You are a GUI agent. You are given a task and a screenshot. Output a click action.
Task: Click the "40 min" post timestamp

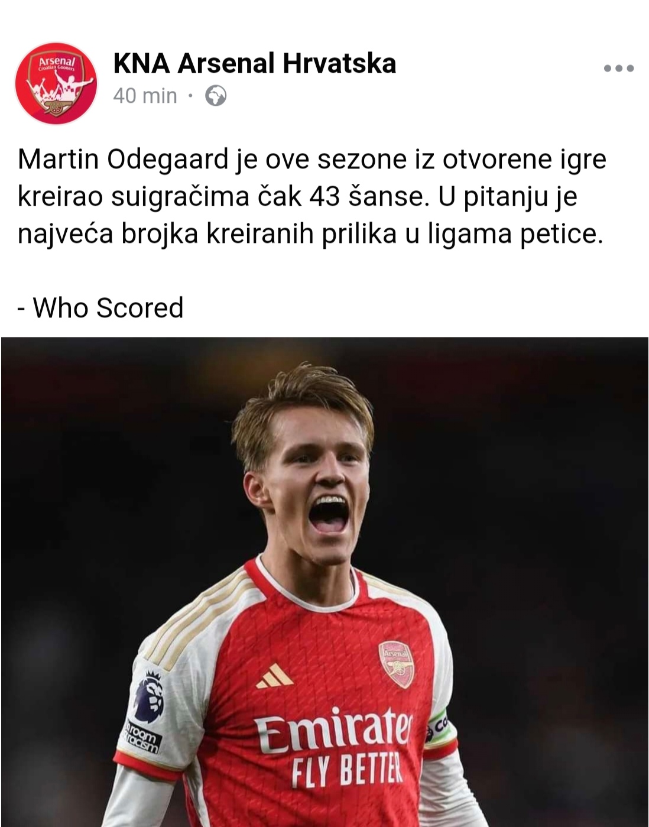point(145,96)
